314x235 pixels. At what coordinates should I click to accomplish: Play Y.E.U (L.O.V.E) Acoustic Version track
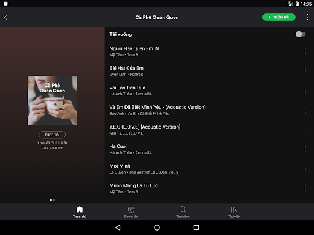pyautogui.click(x=204, y=130)
